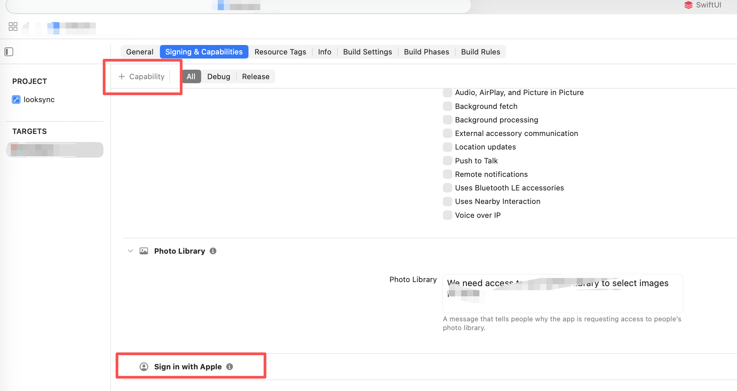Click the PROJECT heading in sidebar
Viewport: 737px width, 391px height.
30,81
